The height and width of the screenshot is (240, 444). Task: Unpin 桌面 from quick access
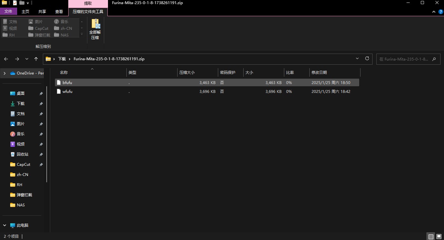pos(41,93)
